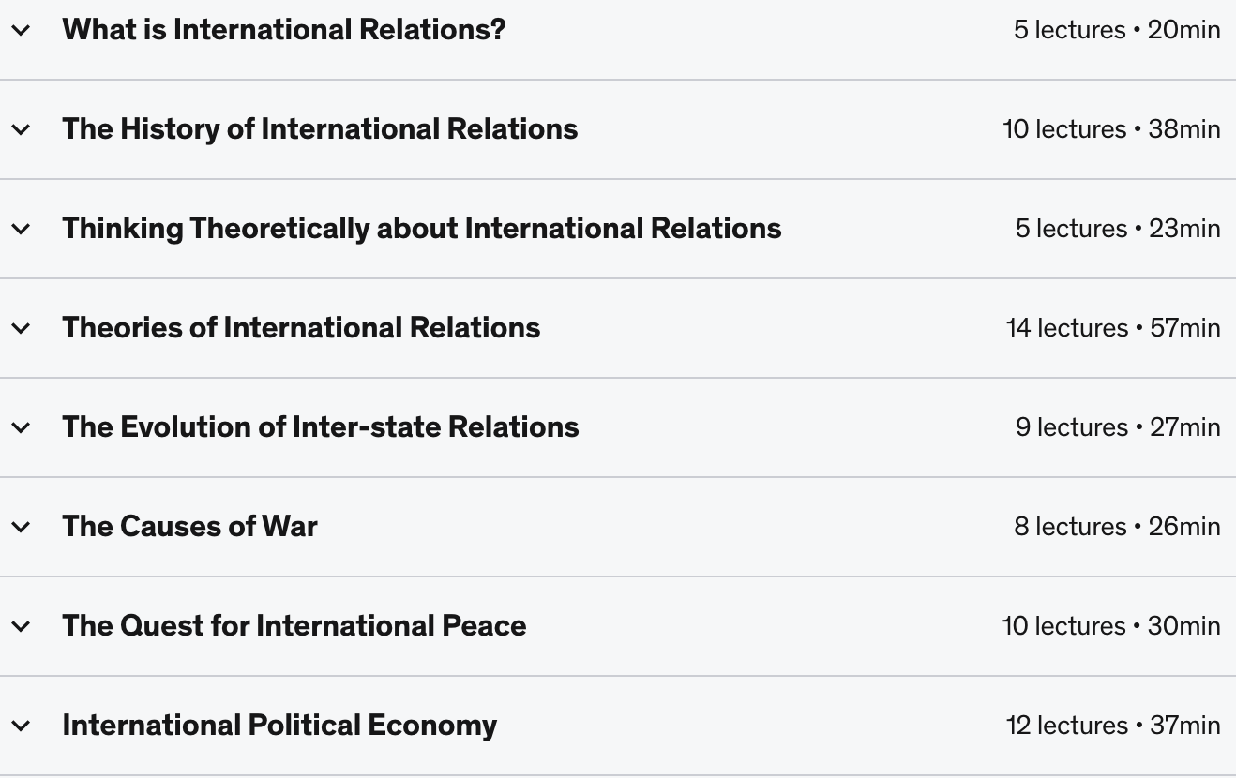
Task: Select The Causes of War section title
Action: 190,527
